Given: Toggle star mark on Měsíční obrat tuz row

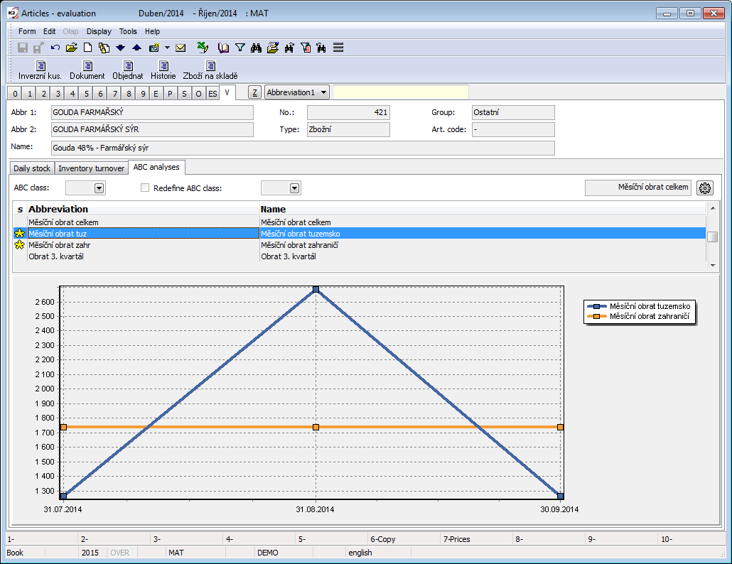Looking at the screenshot, I should 20,233.
